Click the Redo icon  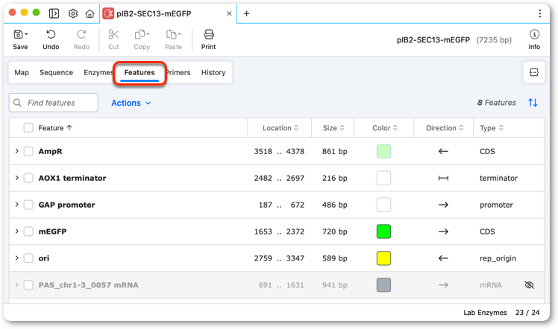tap(81, 34)
